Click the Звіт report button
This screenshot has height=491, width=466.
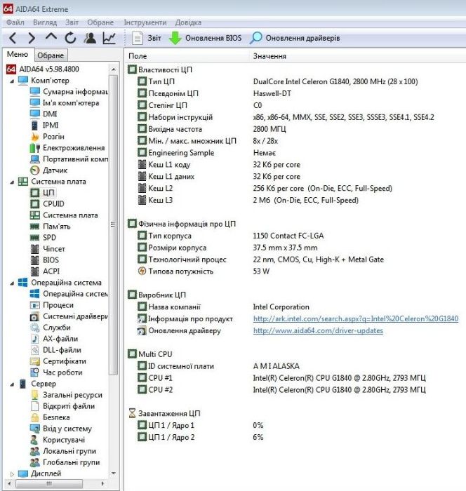(147, 38)
